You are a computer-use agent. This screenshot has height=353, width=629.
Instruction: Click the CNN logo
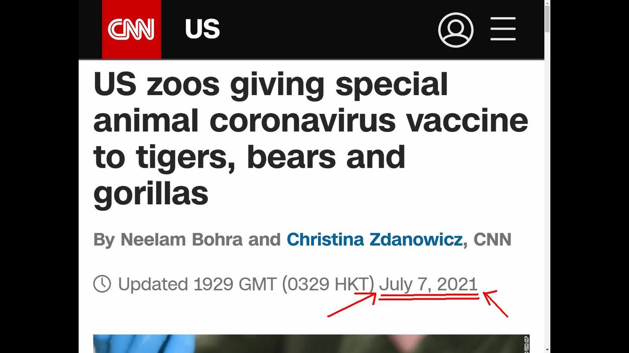(131, 29)
